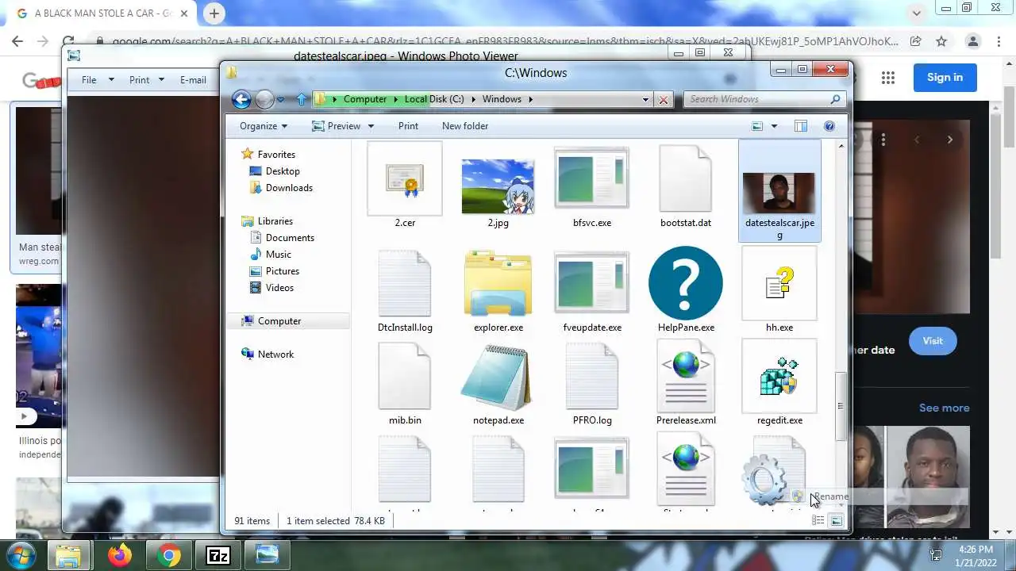Click Chrome back arrow button
1016x571 pixels.
pos(17,41)
